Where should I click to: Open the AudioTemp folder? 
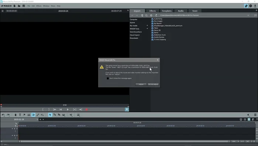[x=156, y=19]
